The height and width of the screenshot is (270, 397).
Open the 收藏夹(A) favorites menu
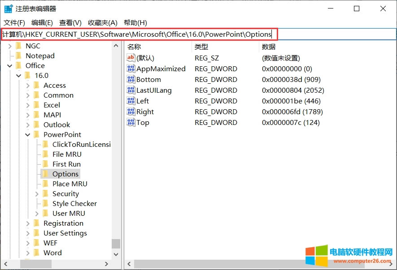tap(102, 22)
